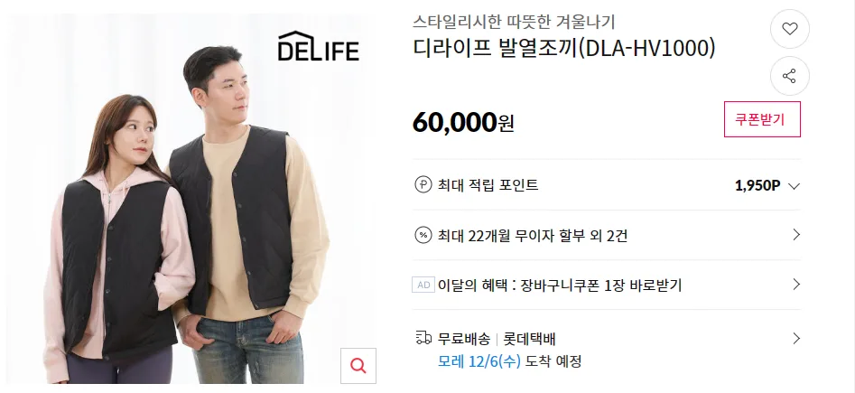Expand the 1,950P points dropdown arrow
This screenshot has height=393, width=855.
(794, 186)
